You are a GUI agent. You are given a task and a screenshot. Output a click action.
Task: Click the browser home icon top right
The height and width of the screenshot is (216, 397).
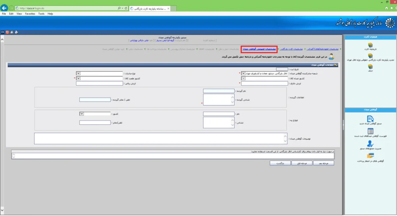pyautogui.click(x=387, y=8)
